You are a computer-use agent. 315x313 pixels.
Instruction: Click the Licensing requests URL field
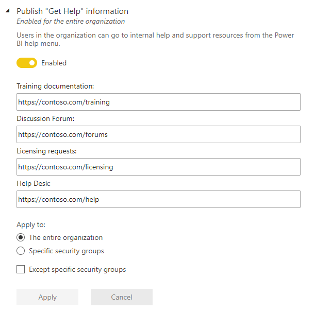(x=158, y=167)
